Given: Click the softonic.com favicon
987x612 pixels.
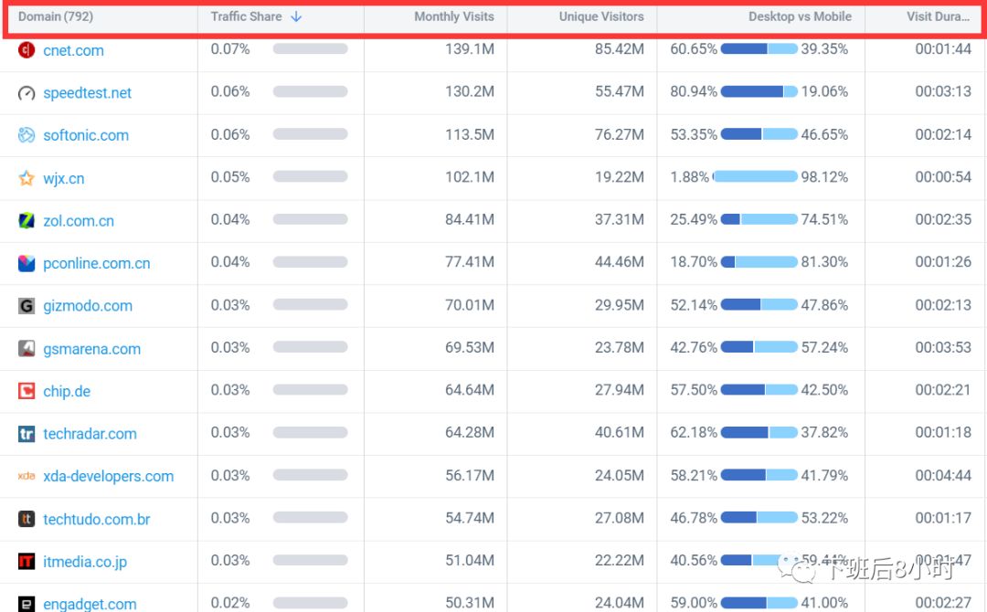Looking at the screenshot, I should click(x=27, y=135).
